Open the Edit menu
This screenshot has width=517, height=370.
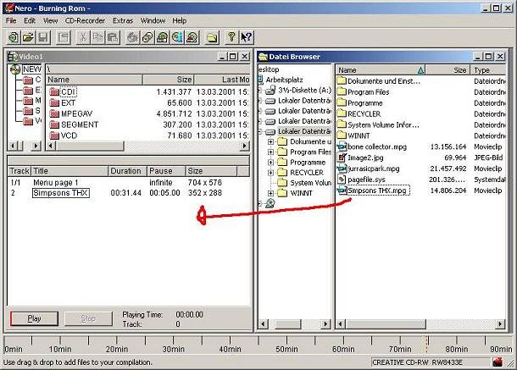[30, 20]
